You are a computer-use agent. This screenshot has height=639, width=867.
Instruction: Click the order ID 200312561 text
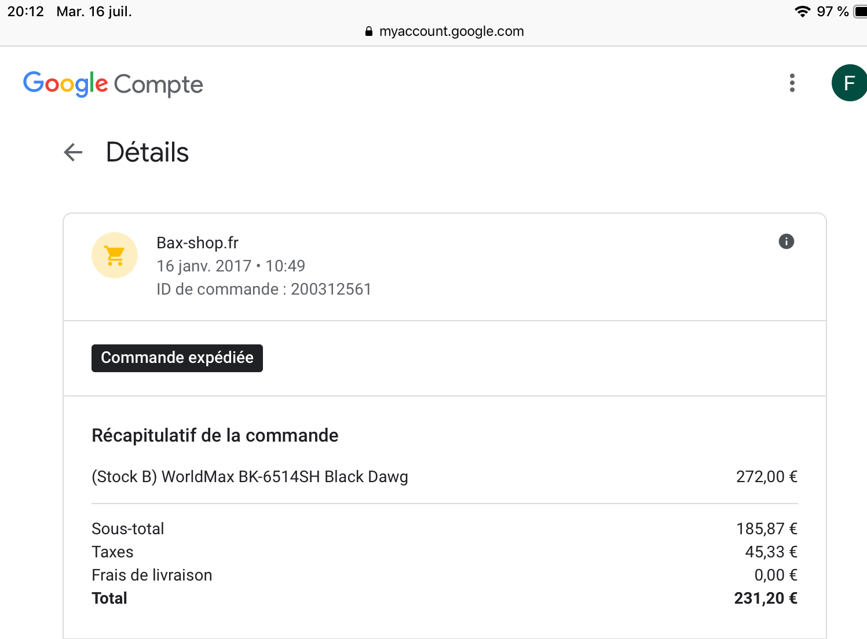click(331, 289)
